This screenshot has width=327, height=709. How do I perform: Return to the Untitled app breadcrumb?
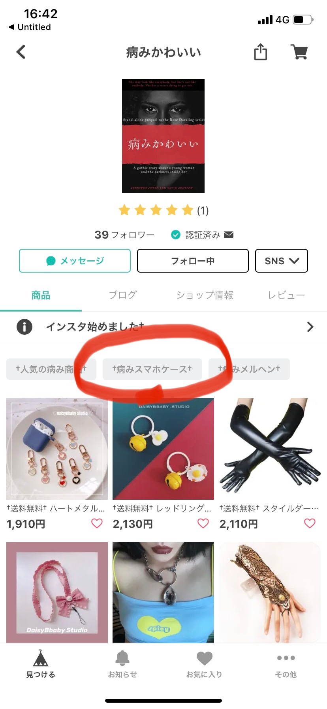point(30,27)
